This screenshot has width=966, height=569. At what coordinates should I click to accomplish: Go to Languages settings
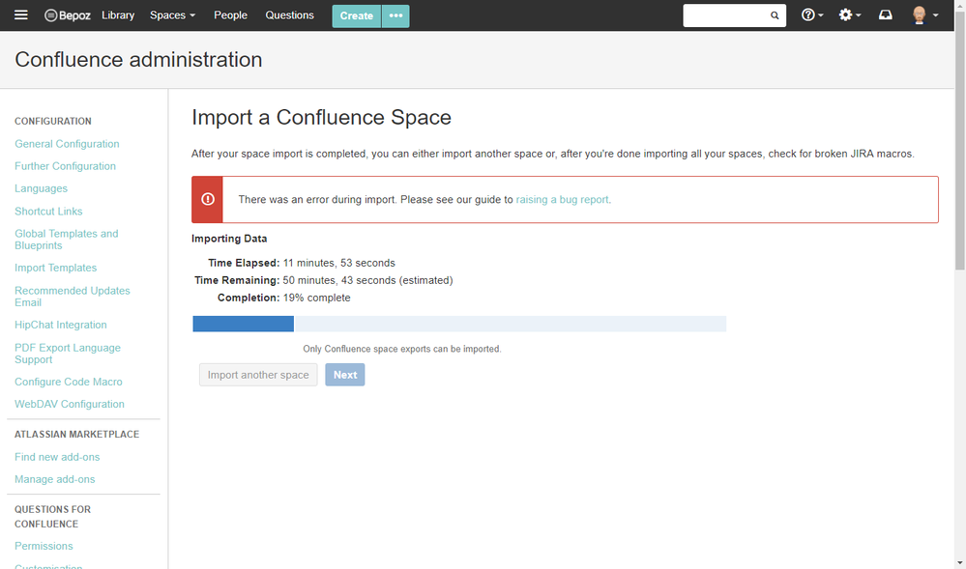pyautogui.click(x=42, y=188)
